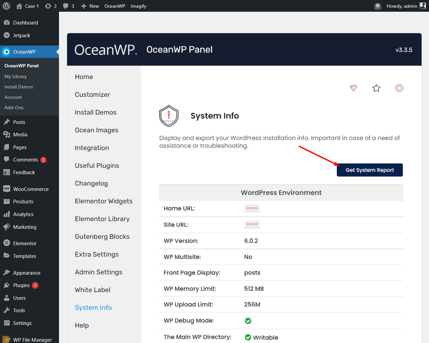The width and height of the screenshot is (429, 343).
Task: Click the Settings icon in sidebar
Action: 6,323
